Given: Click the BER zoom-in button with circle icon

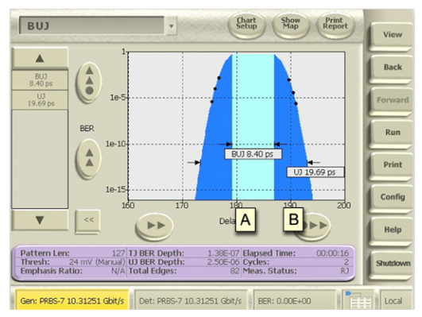Looking at the screenshot, I should pos(89,82).
